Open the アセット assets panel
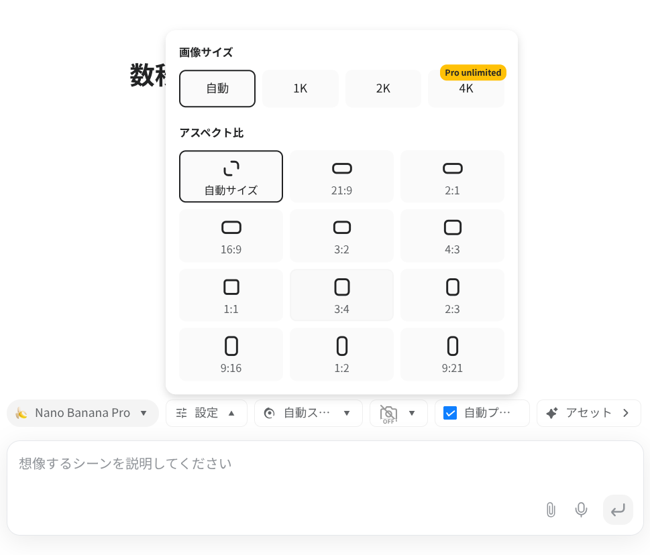Image resolution: width=650 pixels, height=555 pixels. coord(588,413)
